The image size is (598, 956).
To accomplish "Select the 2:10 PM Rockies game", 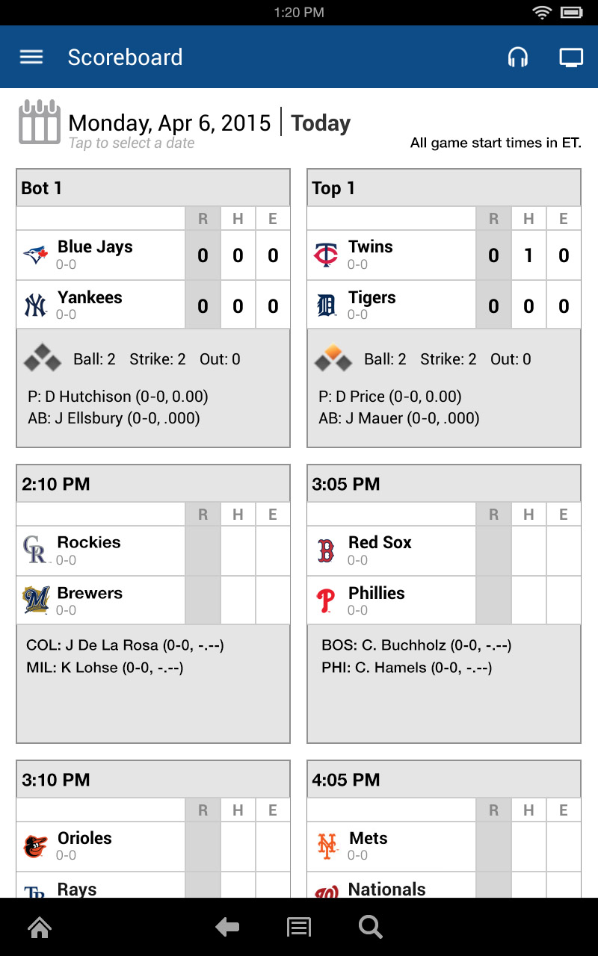I will click(x=153, y=484).
